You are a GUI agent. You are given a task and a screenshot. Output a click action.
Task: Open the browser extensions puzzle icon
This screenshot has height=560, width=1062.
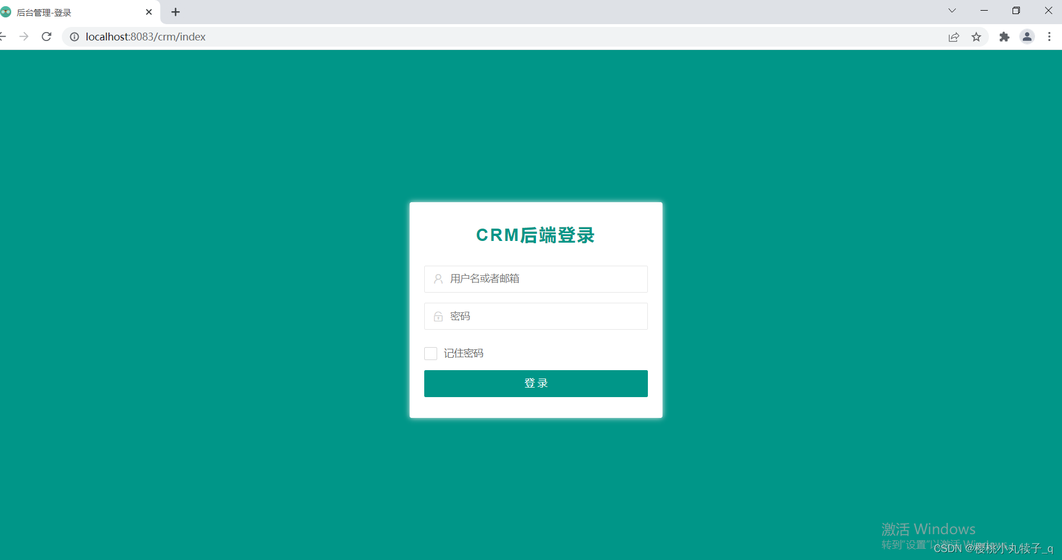[x=1004, y=37]
